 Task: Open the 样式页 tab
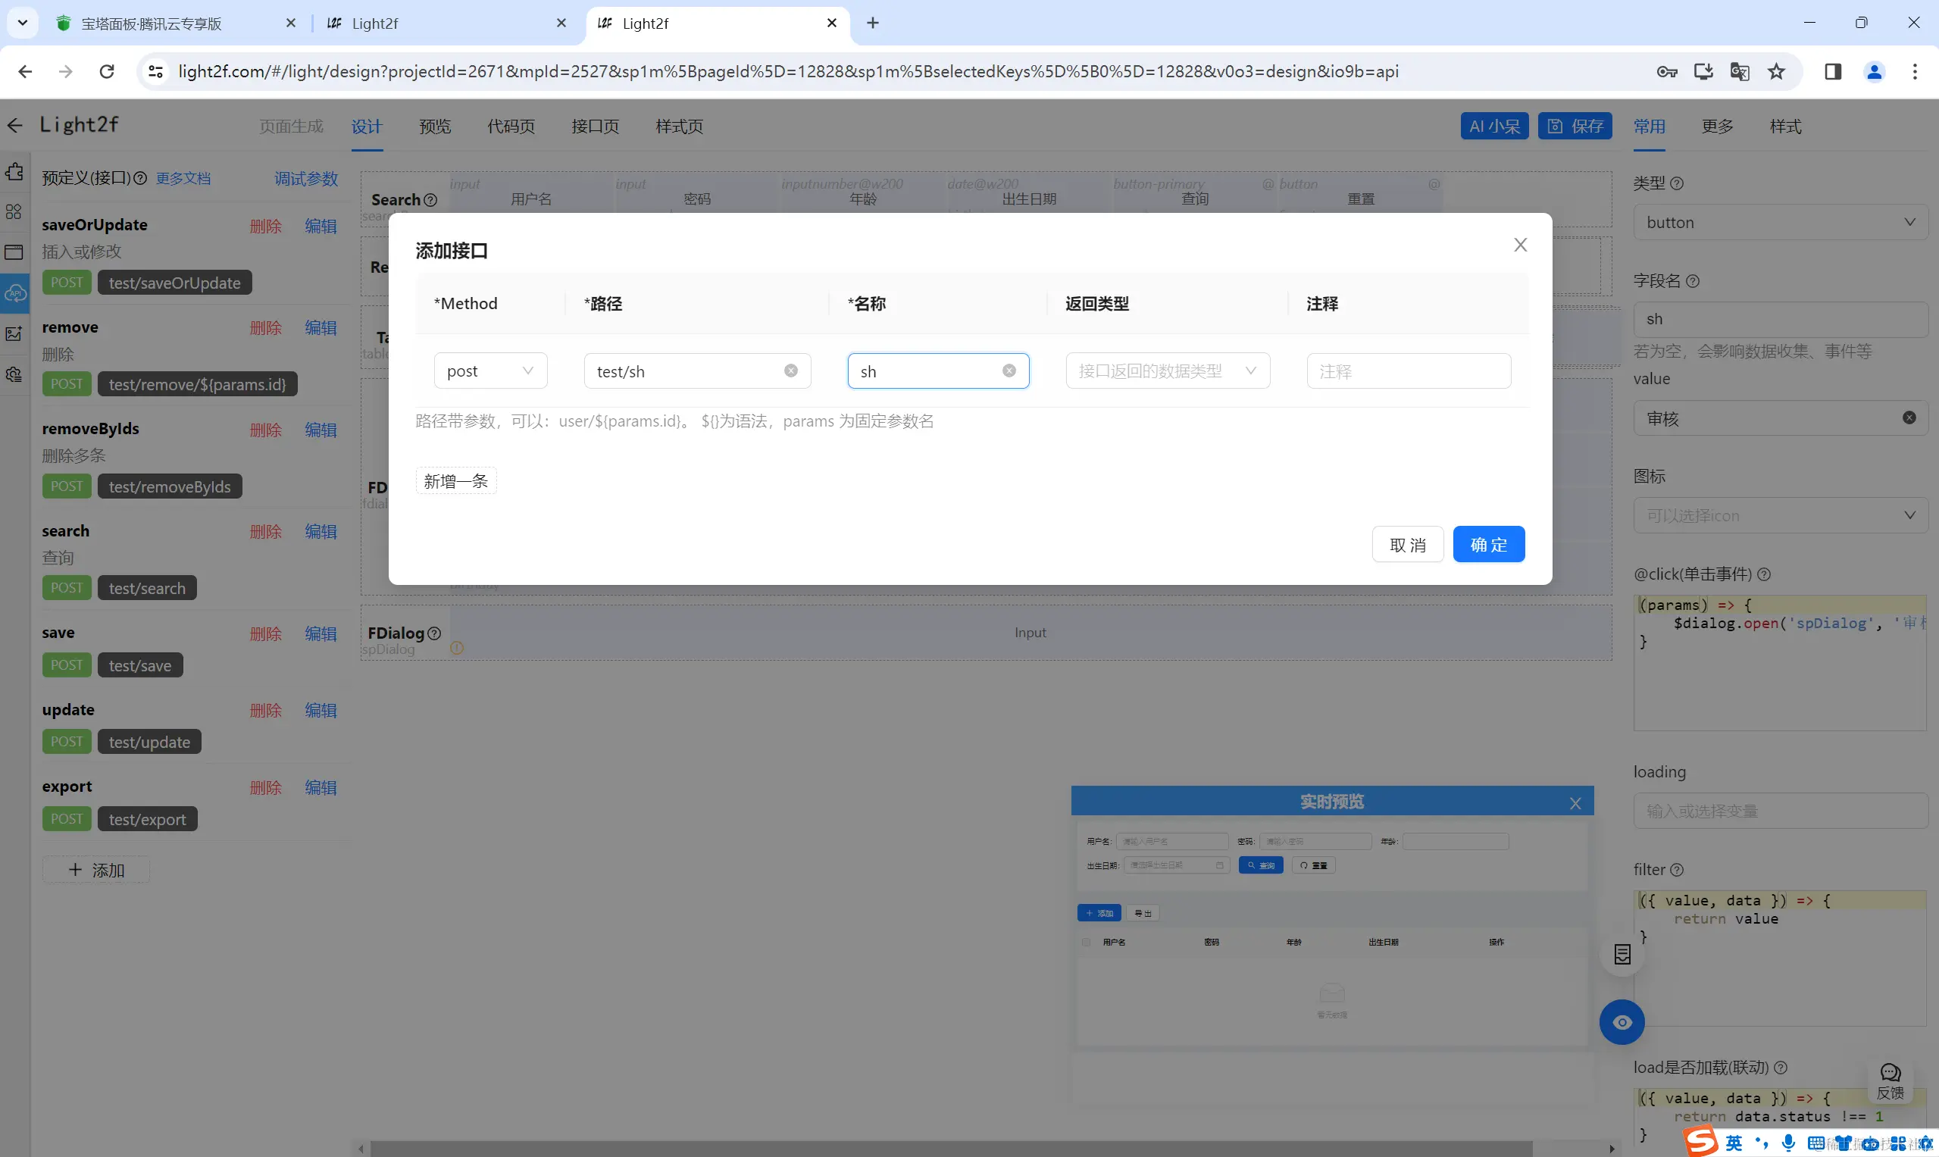[679, 127]
